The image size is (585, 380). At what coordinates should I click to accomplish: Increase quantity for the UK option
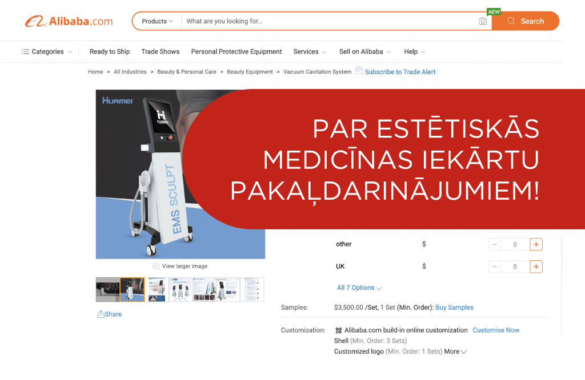[536, 267]
